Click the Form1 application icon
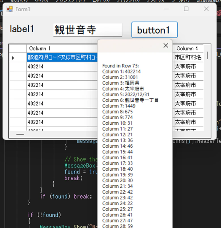Image resolution: width=221 pixels, height=228 pixels. pos(10,9)
